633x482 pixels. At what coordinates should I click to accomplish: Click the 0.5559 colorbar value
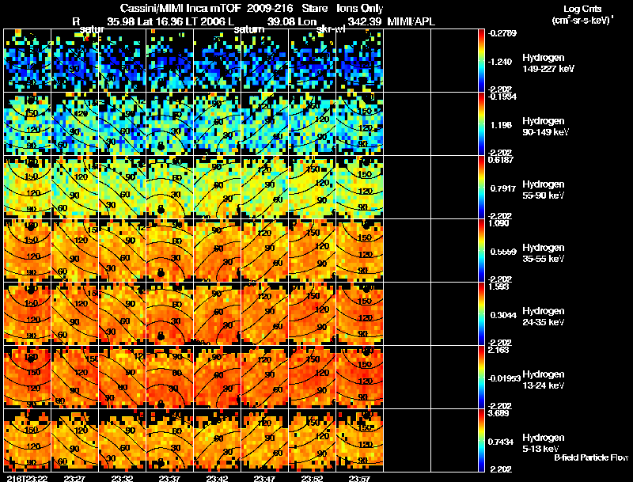[503, 252]
